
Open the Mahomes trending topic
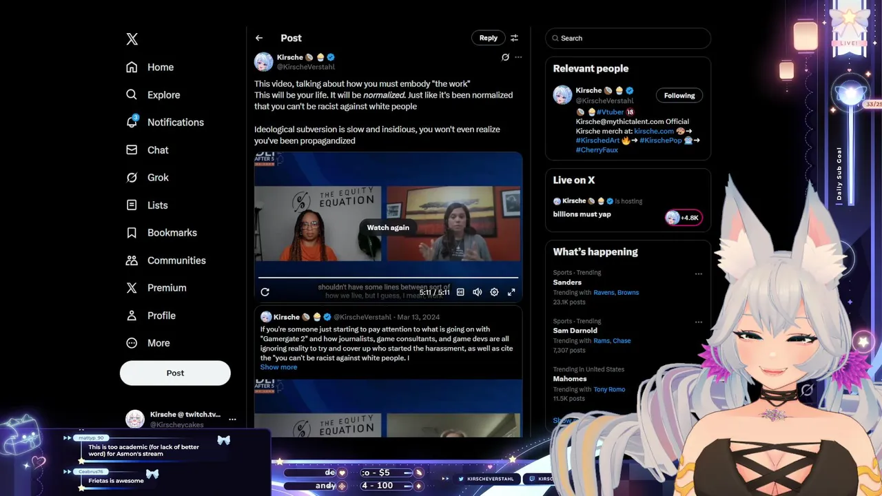point(570,379)
